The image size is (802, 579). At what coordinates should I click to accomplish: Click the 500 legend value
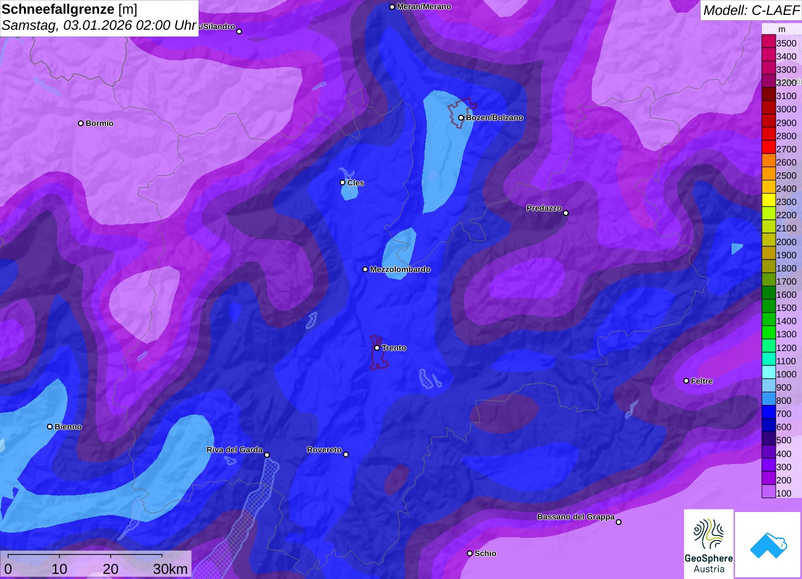pyautogui.click(x=784, y=440)
